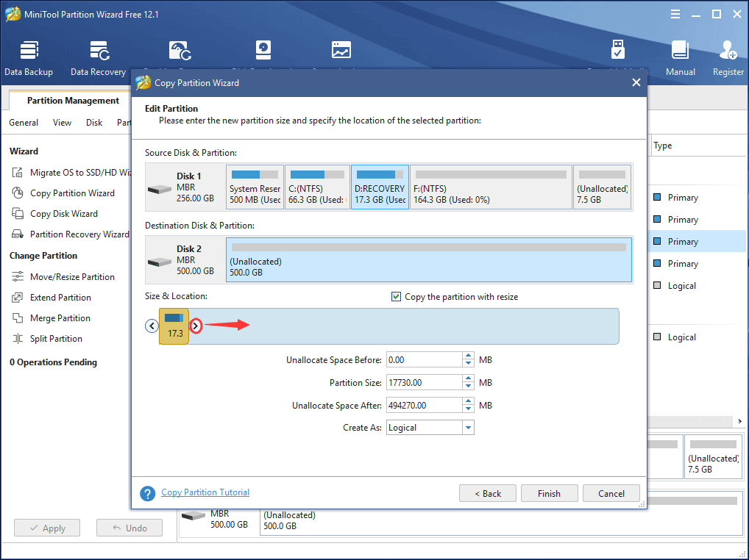Click the Unallocate Space After field

425,406
